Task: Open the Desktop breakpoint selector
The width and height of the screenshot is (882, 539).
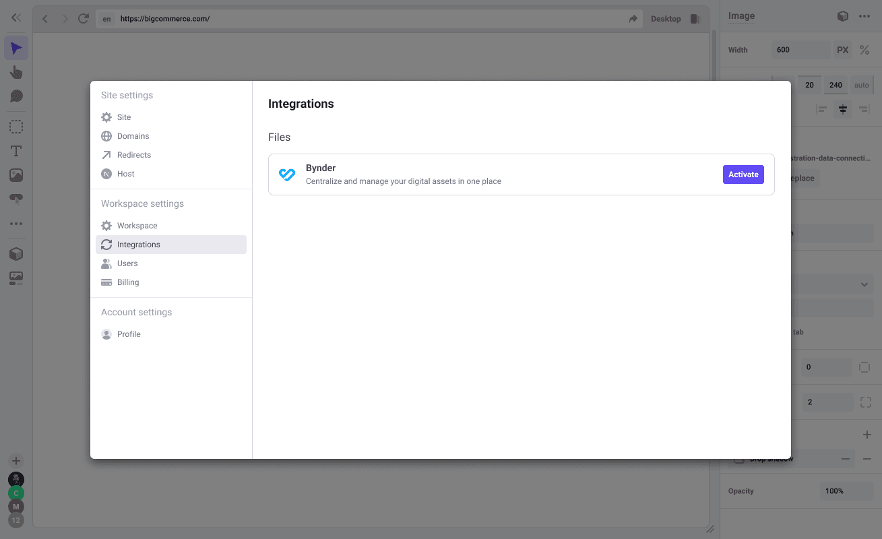Action: (666, 18)
